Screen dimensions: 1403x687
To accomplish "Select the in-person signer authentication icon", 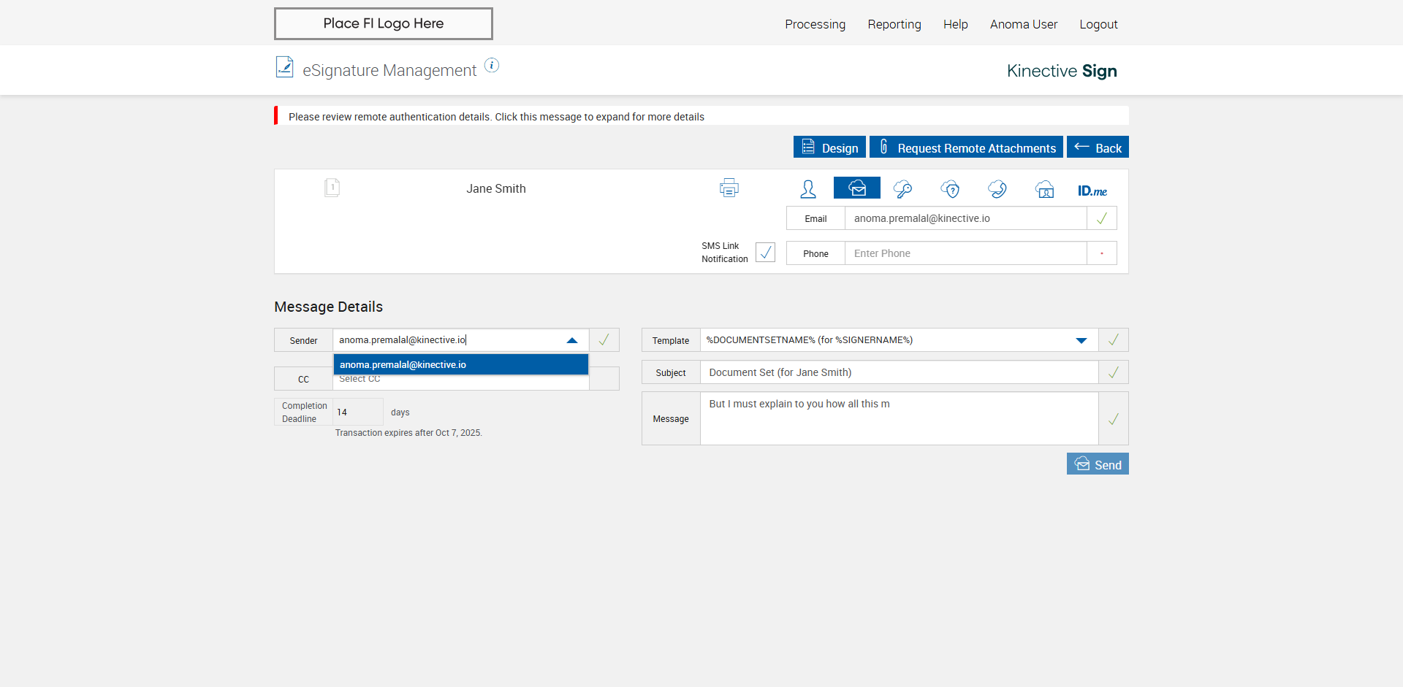I will pyautogui.click(x=807, y=189).
